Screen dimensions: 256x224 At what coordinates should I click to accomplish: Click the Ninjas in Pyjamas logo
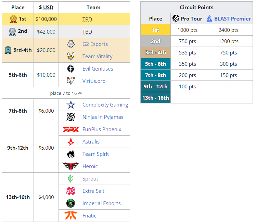coord(71,117)
